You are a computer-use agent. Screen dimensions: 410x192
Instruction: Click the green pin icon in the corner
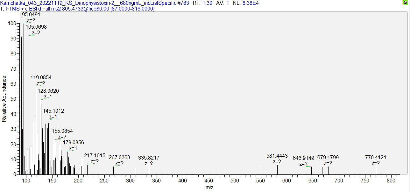(x=405, y=3)
